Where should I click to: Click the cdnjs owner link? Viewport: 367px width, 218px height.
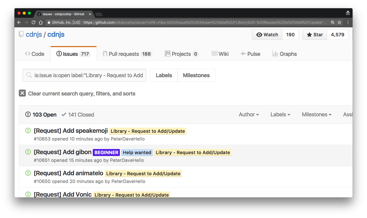click(34, 34)
